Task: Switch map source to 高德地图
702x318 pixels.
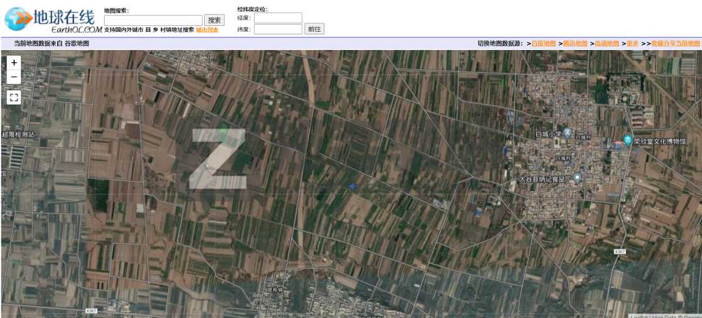Action: pyautogui.click(x=606, y=43)
